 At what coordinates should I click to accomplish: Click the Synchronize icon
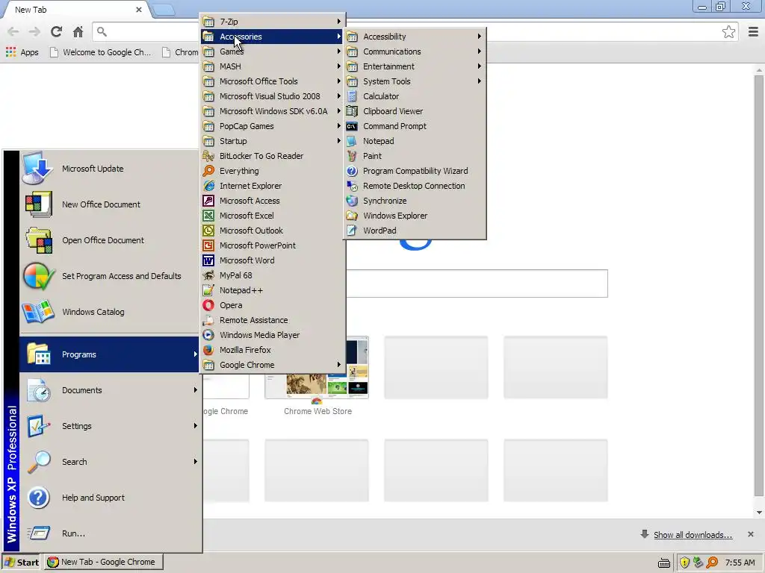352,201
